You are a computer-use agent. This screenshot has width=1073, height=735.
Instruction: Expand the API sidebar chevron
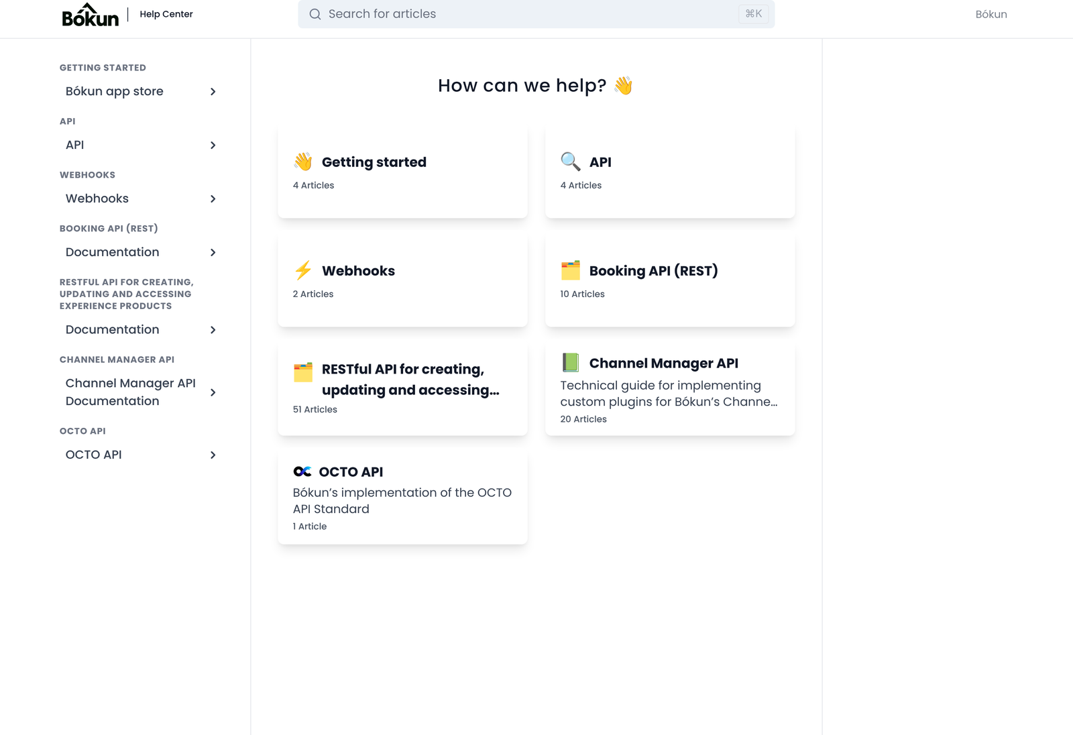pos(213,146)
